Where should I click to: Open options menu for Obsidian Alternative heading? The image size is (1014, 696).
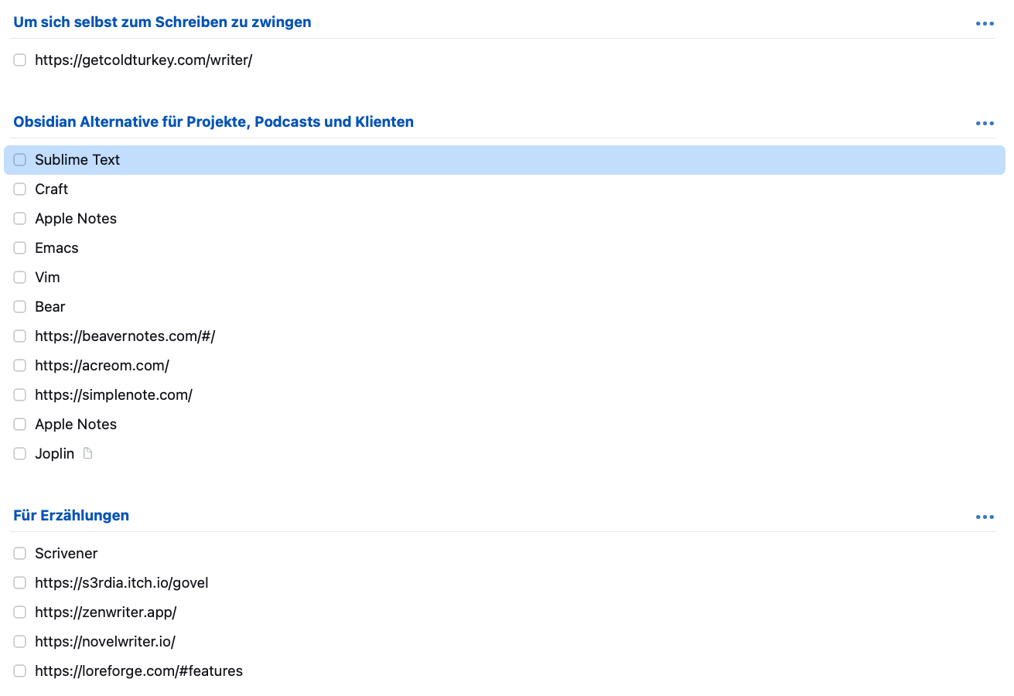tap(984, 123)
